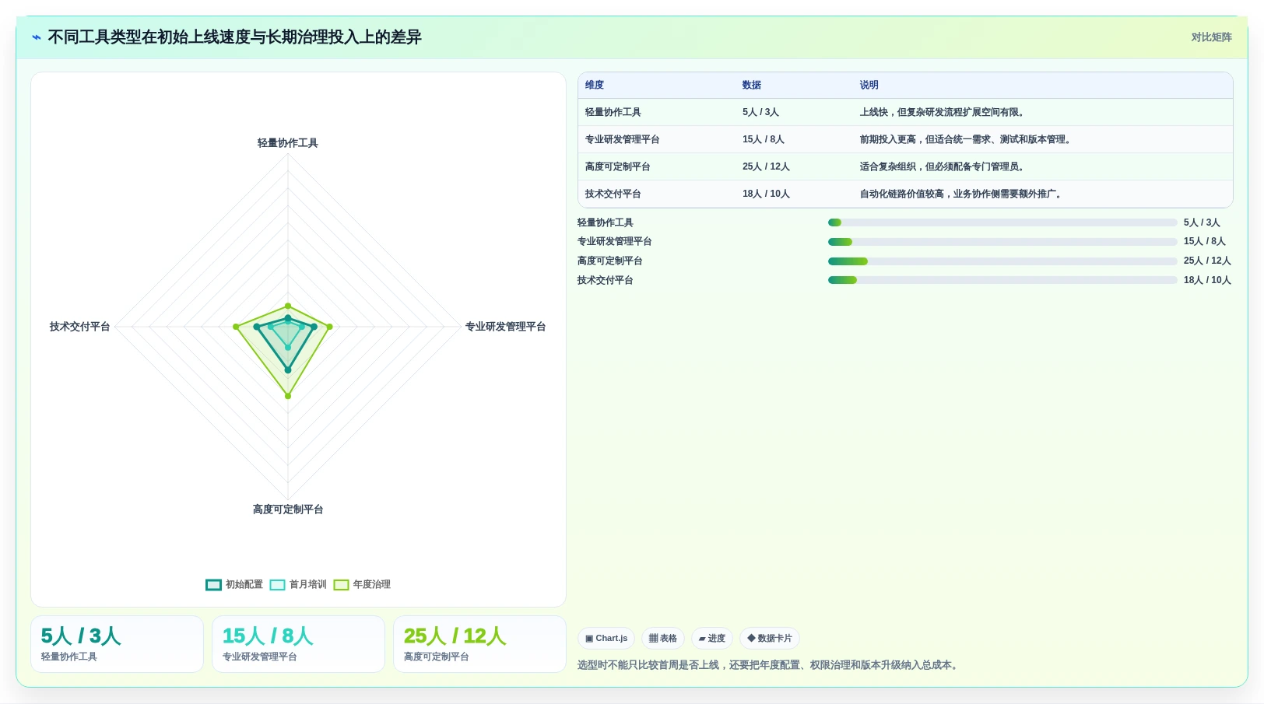Screen dimensions: 1264x704
Task: Click progress value 18人 / 10人 at bar end
Action: click(1207, 280)
